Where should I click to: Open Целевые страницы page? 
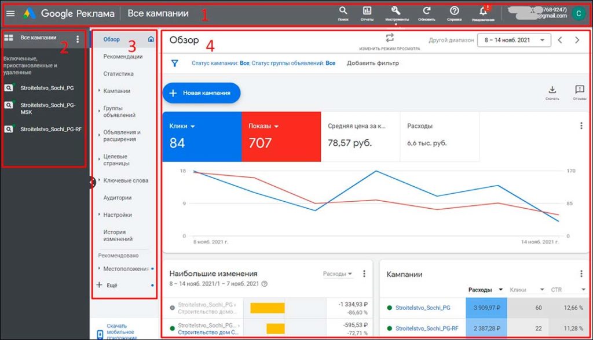click(x=116, y=160)
